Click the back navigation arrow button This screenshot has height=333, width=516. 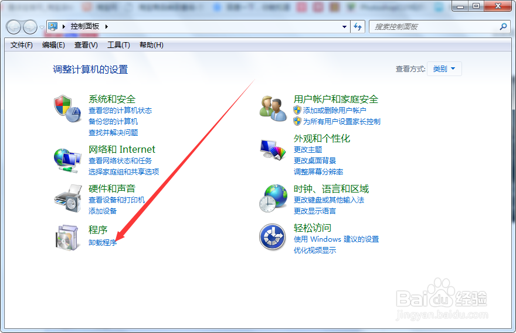coord(14,27)
